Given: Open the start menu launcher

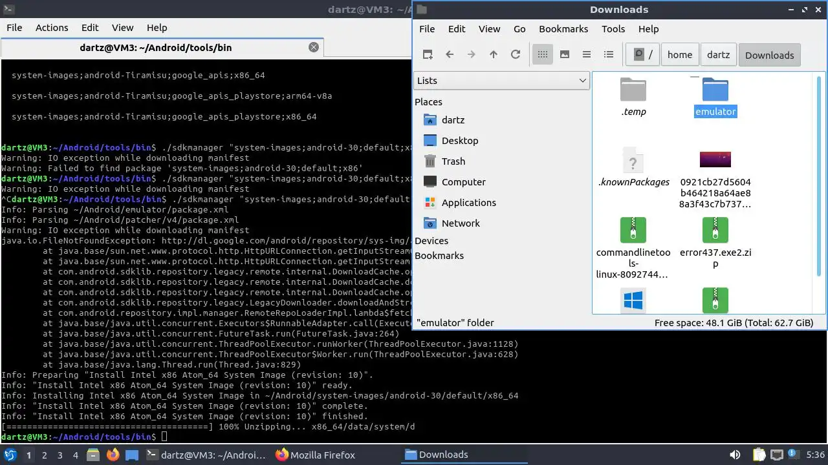Looking at the screenshot, I should [10, 455].
